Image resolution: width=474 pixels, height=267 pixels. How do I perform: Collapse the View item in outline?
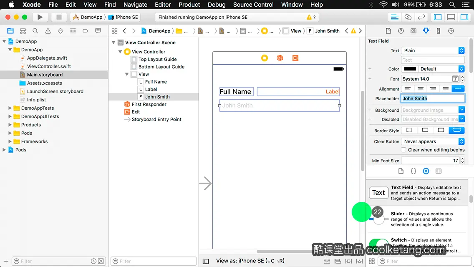pyautogui.click(x=127, y=74)
